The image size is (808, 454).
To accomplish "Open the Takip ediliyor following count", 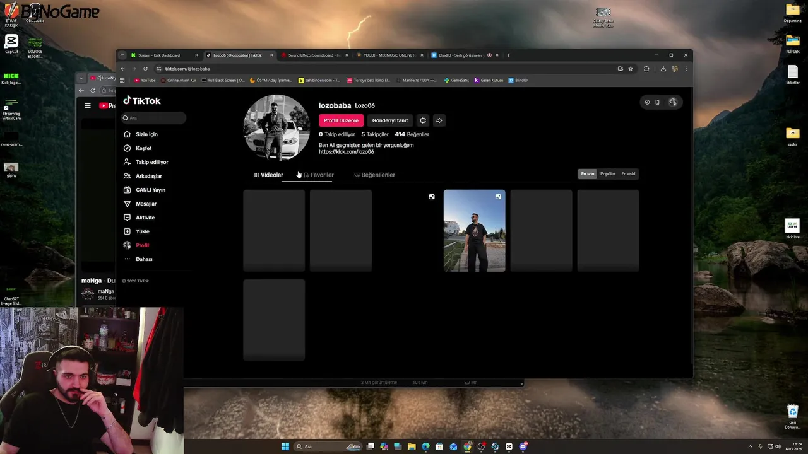I will point(337,134).
